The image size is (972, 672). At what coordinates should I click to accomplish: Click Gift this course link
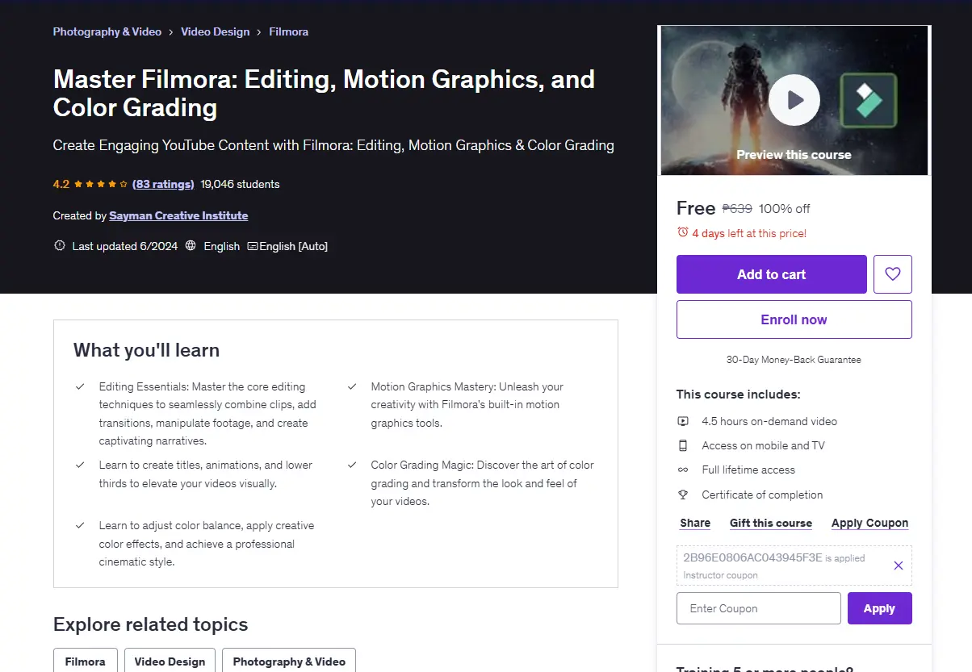(x=771, y=523)
